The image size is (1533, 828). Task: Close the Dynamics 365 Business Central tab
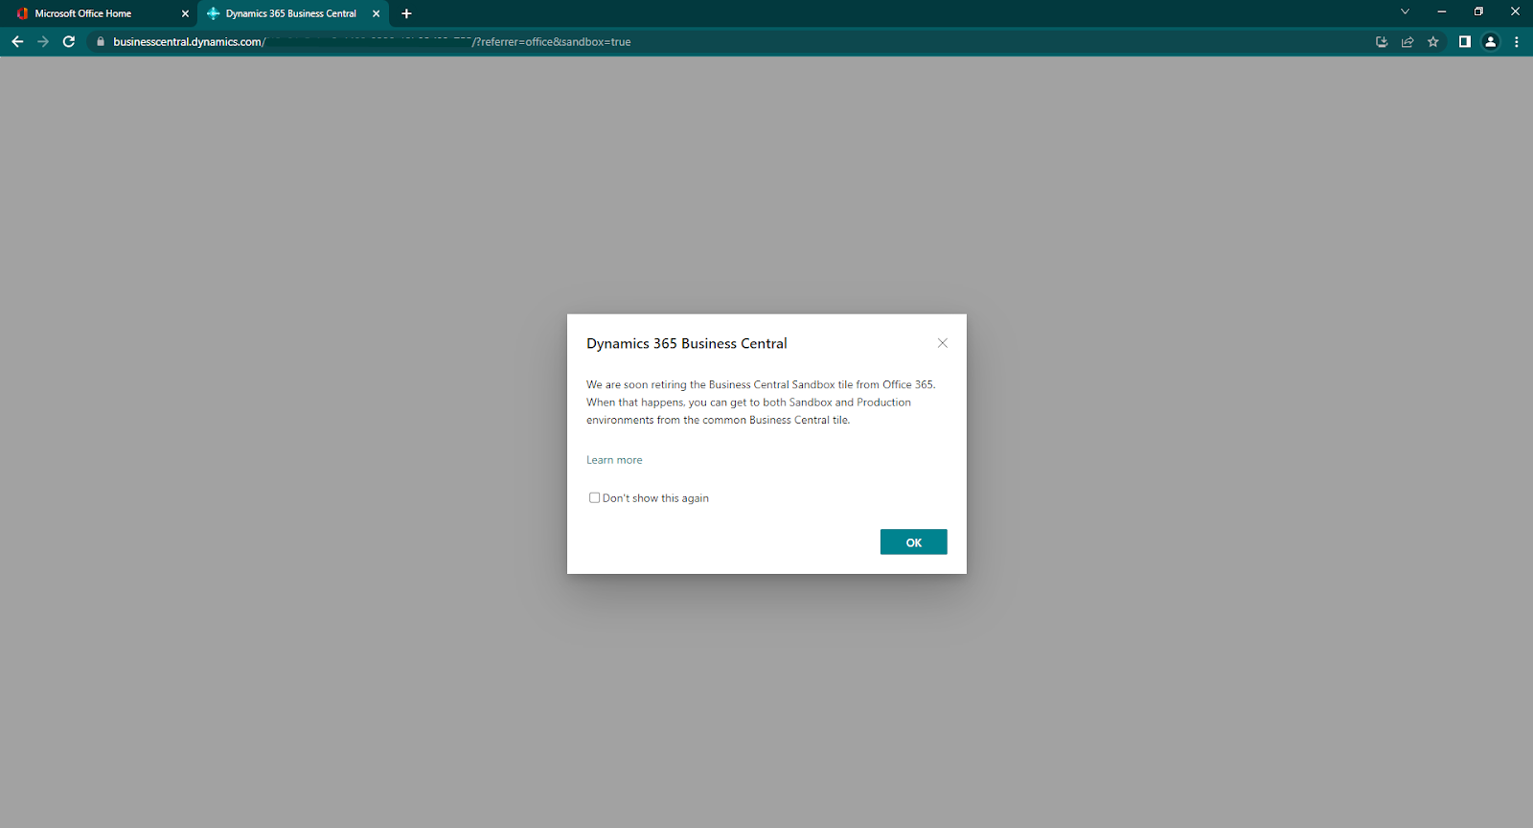[x=376, y=13]
